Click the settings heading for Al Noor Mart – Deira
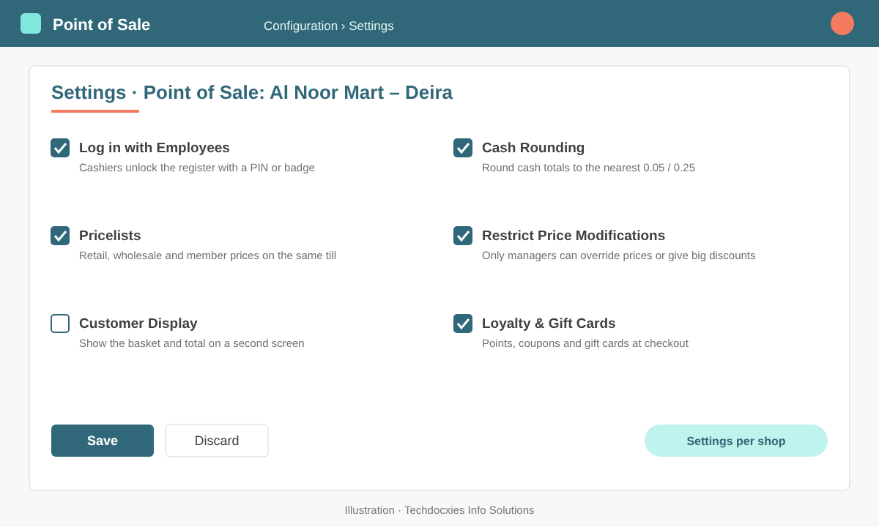 coord(252,92)
